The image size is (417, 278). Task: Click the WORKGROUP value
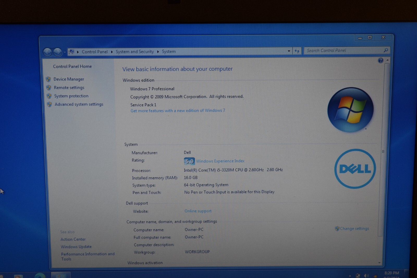[197, 252]
